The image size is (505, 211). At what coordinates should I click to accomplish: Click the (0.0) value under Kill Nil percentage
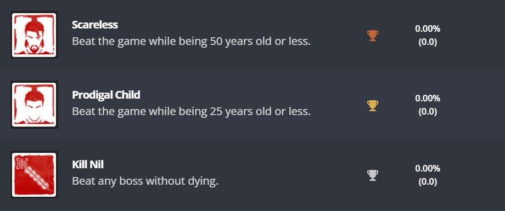pyautogui.click(x=428, y=182)
